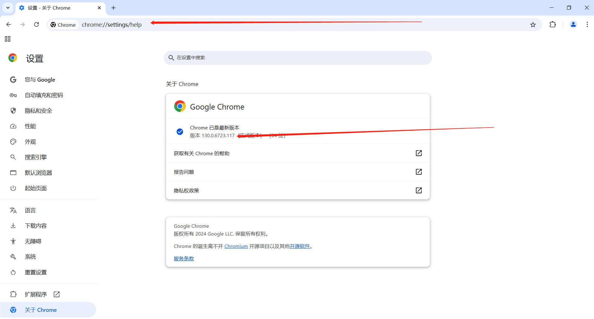Open the user profile avatar

coord(573,25)
